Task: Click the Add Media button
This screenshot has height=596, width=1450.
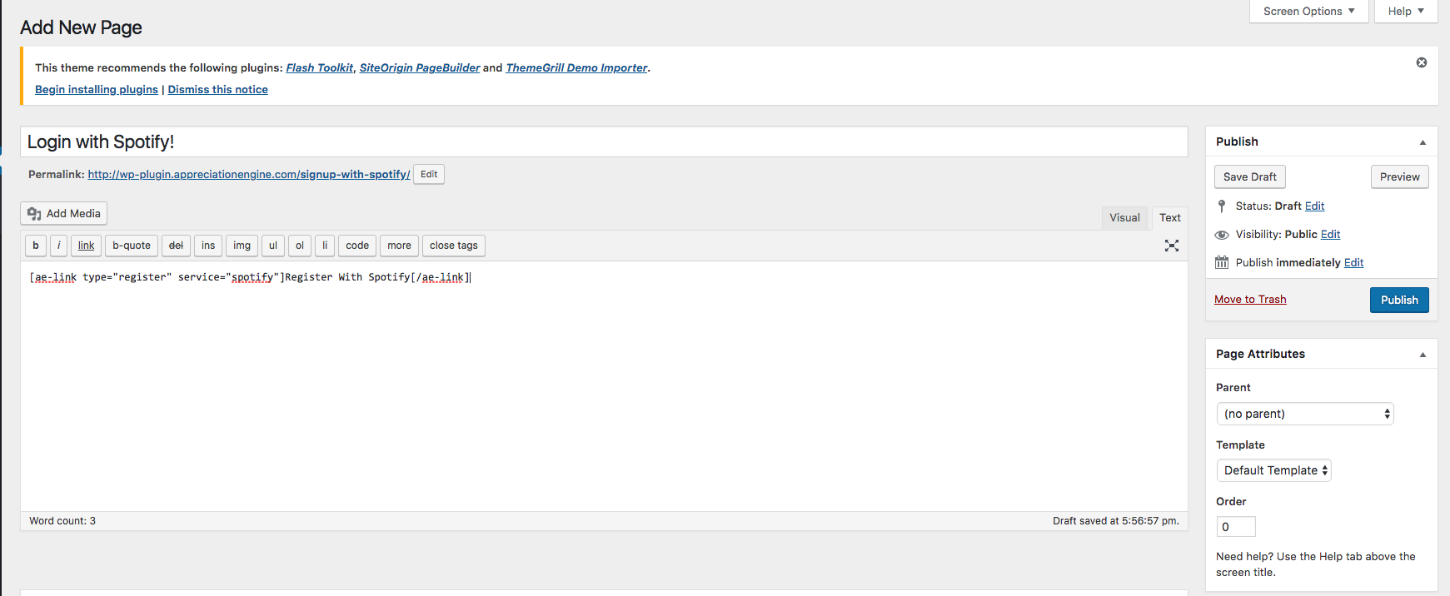Action: point(64,213)
